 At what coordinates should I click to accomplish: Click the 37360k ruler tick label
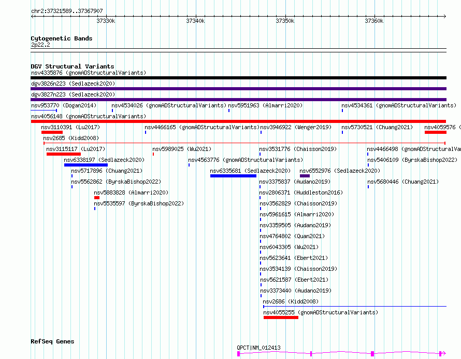click(x=374, y=21)
